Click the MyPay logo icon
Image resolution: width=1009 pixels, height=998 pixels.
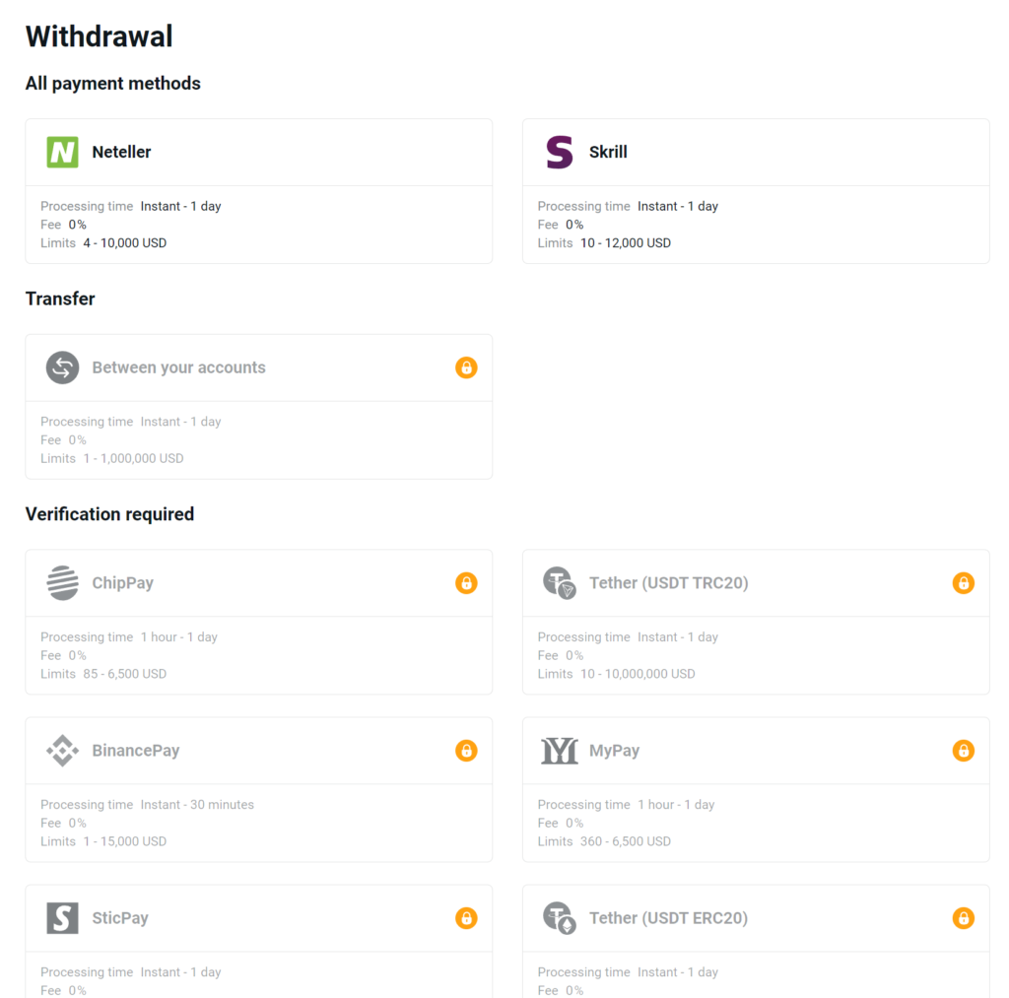[x=560, y=751]
